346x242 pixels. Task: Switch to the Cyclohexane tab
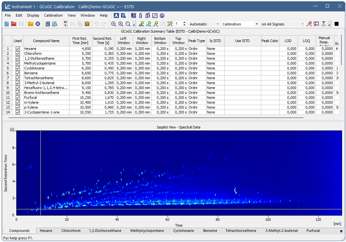184,231
